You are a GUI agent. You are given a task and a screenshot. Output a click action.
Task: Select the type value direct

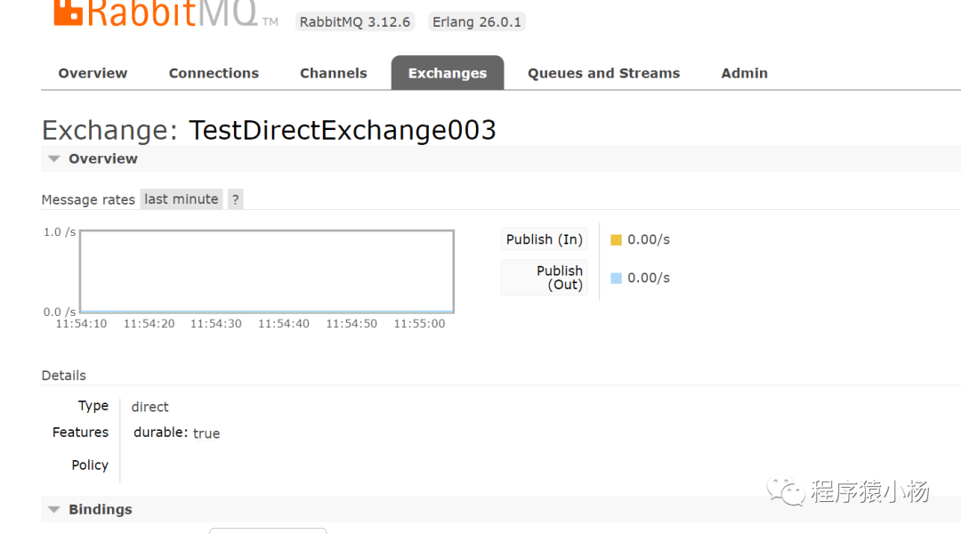tap(149, 407)
